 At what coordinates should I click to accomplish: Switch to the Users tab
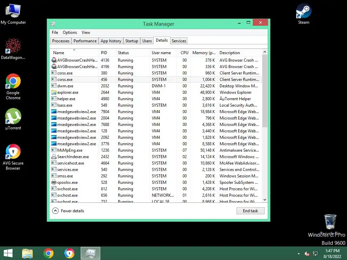(x=147, y=41)
